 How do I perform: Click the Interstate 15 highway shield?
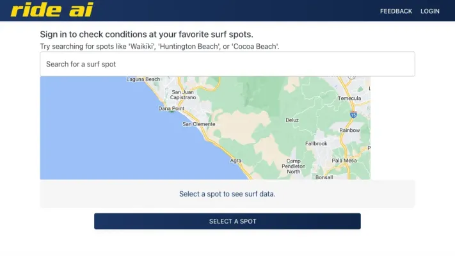[353, 115]
